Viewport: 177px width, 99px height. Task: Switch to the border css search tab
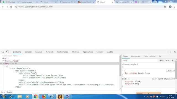[x=67, y=2]
